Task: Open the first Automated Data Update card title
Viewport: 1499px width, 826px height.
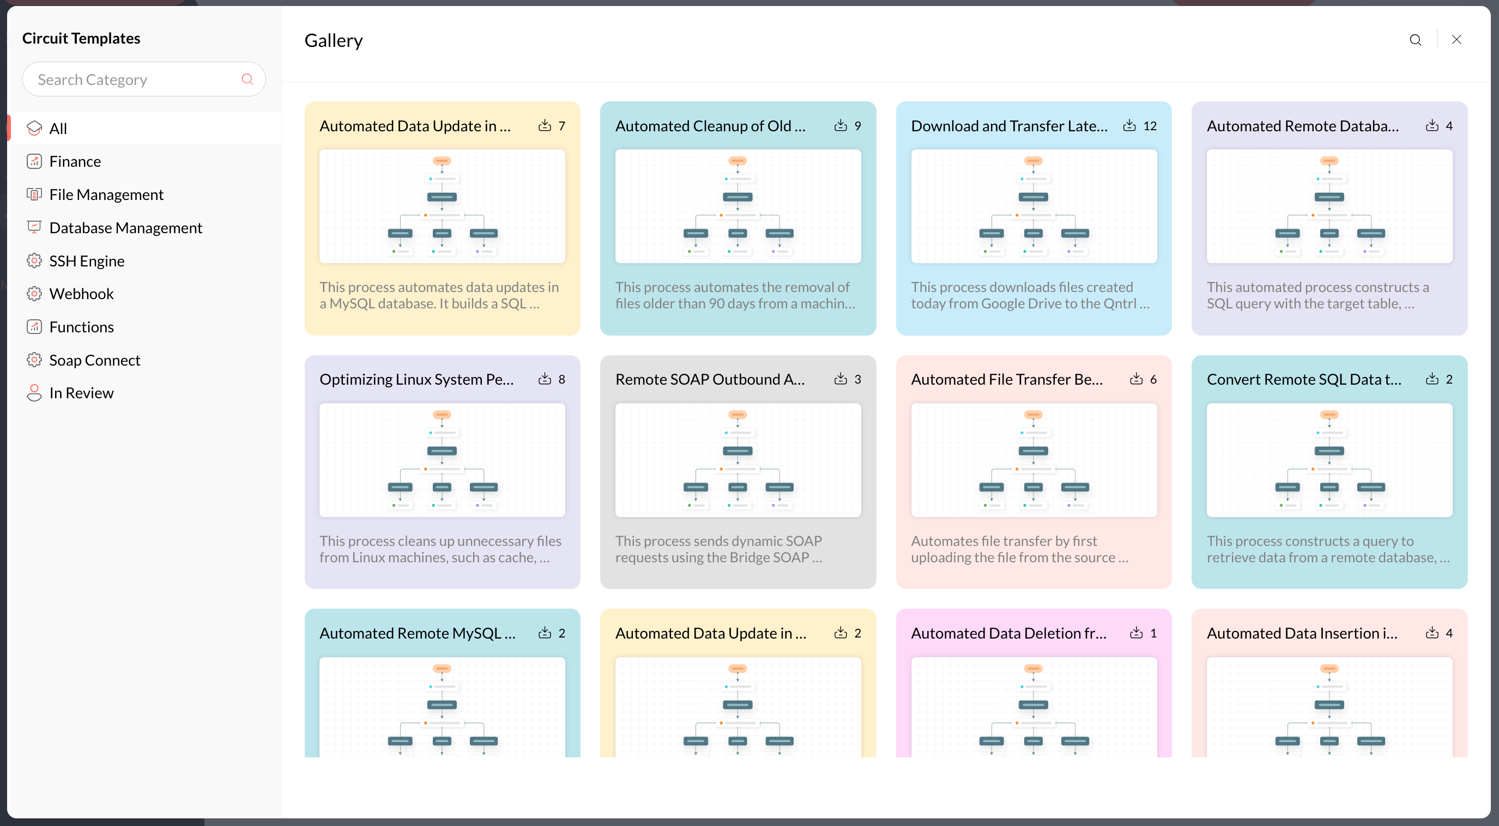Action: (x=415, y=126)
